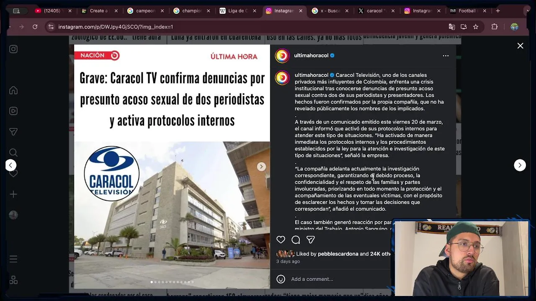
Task: Click the translate page icon
Action: [452, 27]
